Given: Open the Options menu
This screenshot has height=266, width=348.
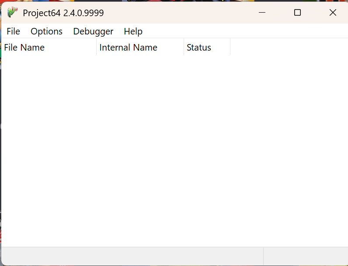Looking at the screenshot, I should click(46, 31).
